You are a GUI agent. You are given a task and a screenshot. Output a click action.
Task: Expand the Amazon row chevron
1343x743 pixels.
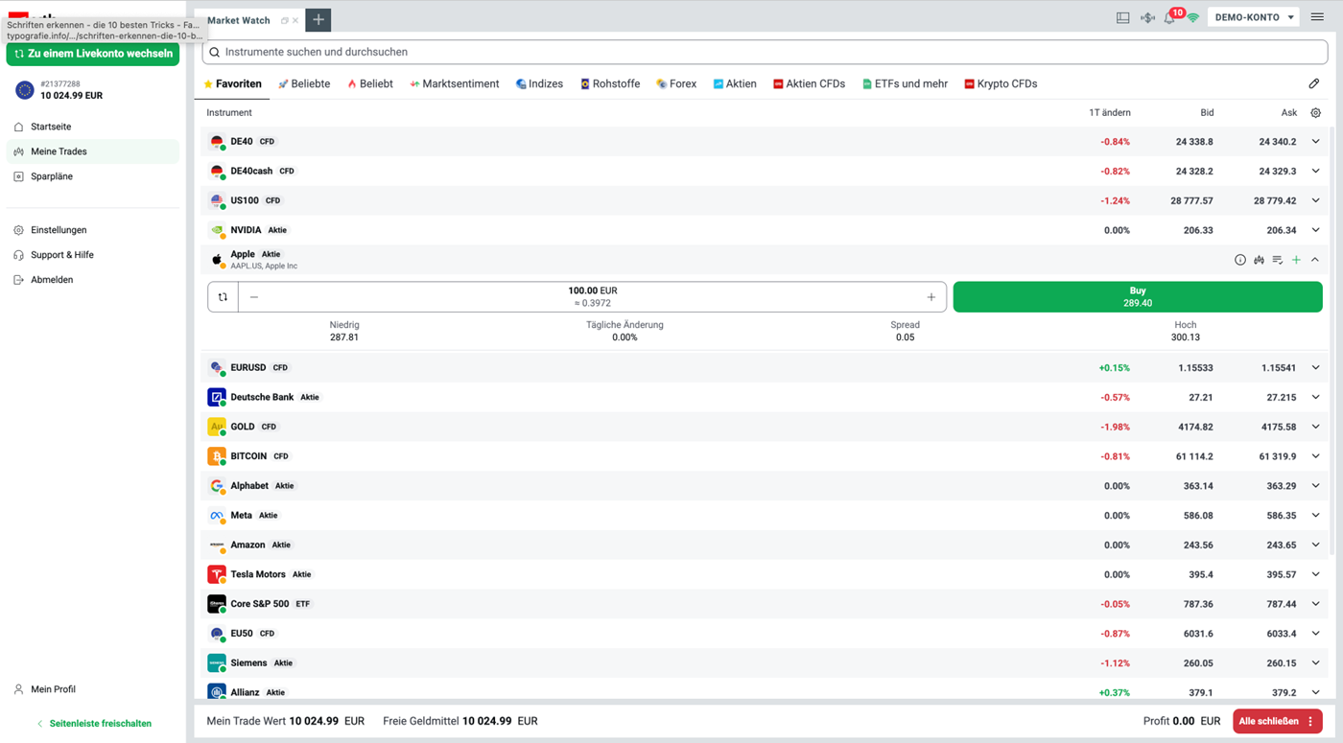(x=1316, y=546)
